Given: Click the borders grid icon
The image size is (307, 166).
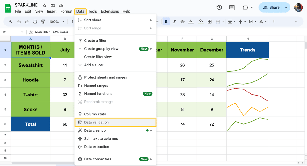Looking at the screenshot, I should 209,22.
